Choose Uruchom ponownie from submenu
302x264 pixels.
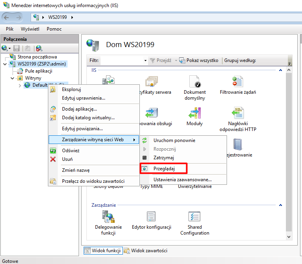(x=174, y=140)
